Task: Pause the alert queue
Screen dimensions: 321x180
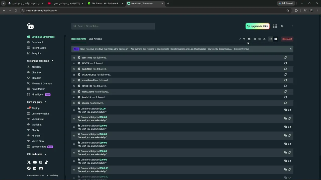Action: pyautogui.click(x=255, y=39)
